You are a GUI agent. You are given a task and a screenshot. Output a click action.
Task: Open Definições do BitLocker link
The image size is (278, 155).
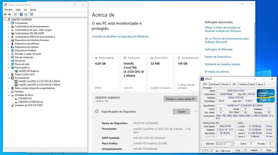[x=219, y=49]
